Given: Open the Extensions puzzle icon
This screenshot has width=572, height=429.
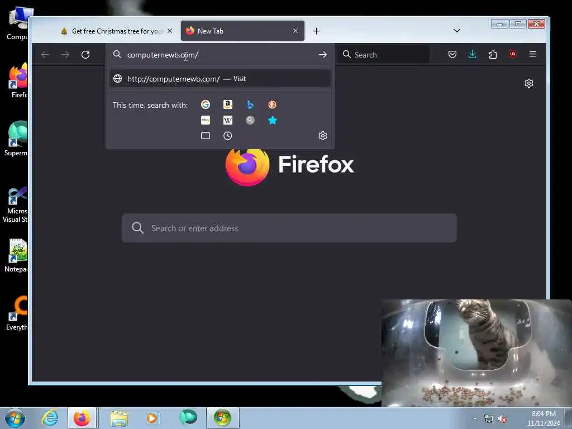Looking at the screenshot, I should pyautogui.click(x=493, y=54).
